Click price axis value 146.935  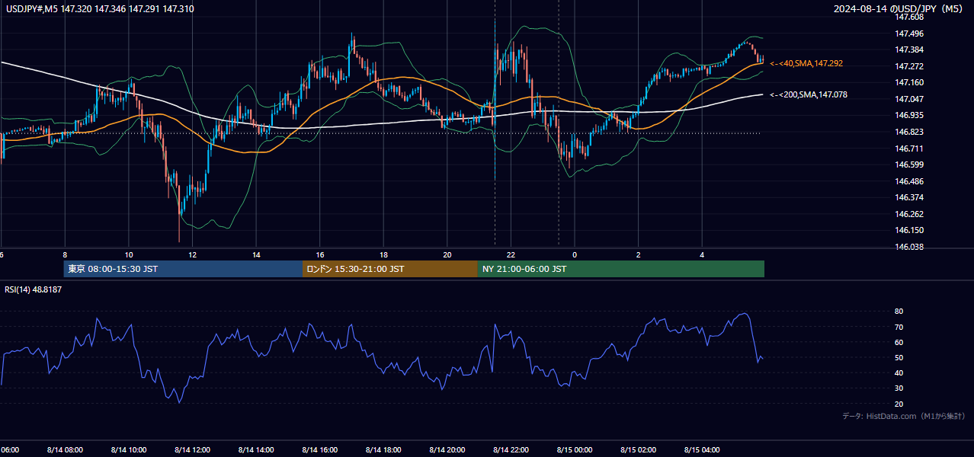click(909, 115)
